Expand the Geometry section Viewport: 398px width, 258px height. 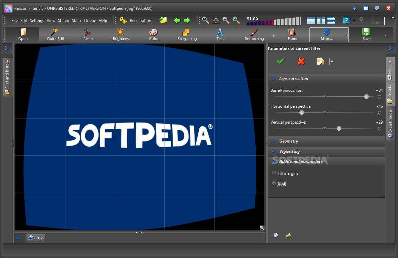pyautogui.click(x=288, y=141)
